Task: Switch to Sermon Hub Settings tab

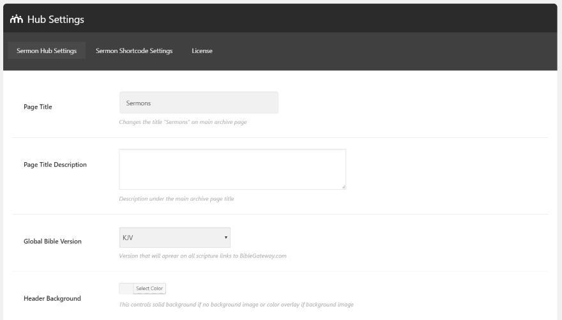Action: coord(46,51)
